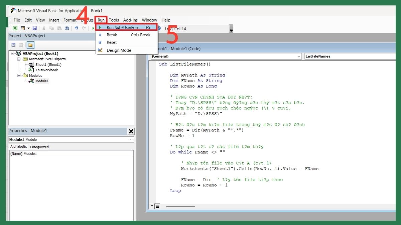
Task: Undo last edit with Undo arrow icon
Action: click(76, 28)
